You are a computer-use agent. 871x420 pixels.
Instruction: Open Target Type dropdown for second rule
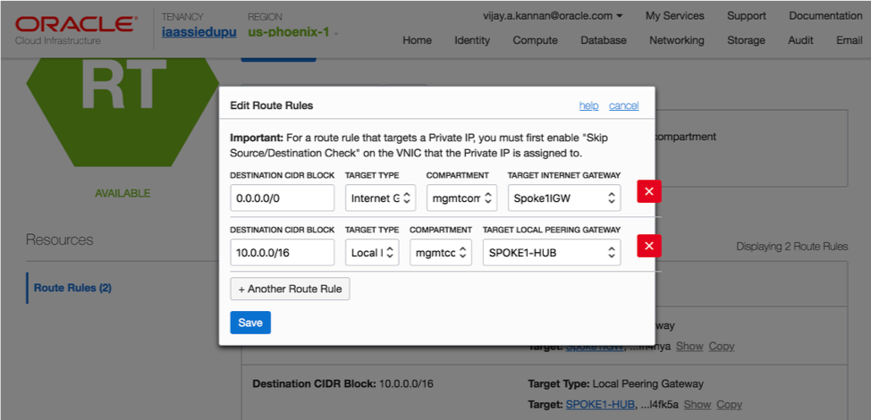click(x=372, y=253)
